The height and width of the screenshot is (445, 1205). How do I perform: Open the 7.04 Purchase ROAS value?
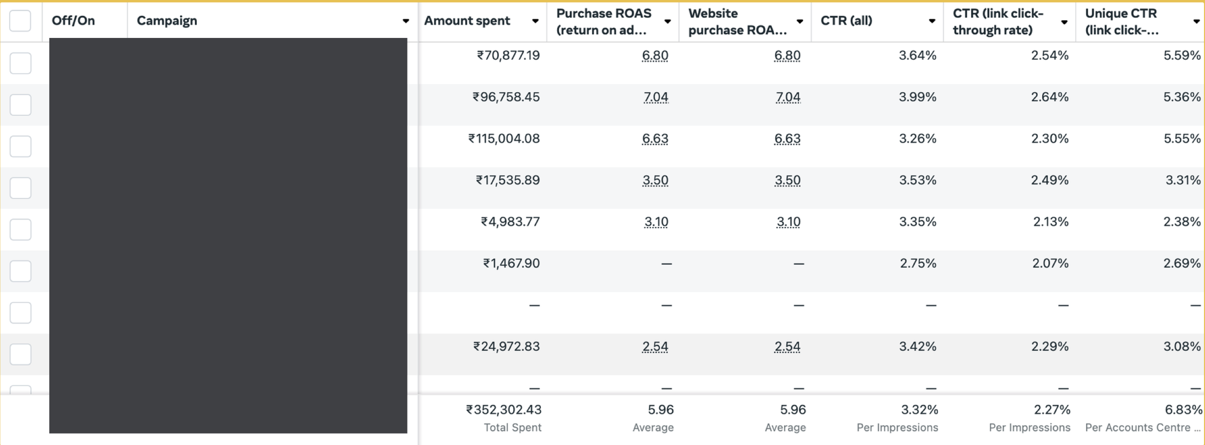[656, 97]
